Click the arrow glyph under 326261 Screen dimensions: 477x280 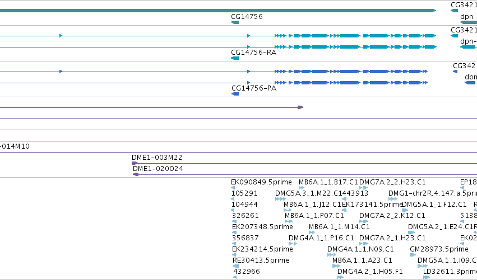pyautogui.click(x=234, y=221)
